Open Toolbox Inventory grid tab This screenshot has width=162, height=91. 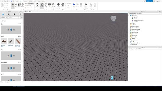coord(9,14)
